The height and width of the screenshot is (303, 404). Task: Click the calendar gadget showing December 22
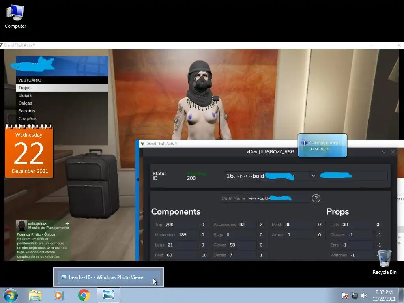pos(29,151)
